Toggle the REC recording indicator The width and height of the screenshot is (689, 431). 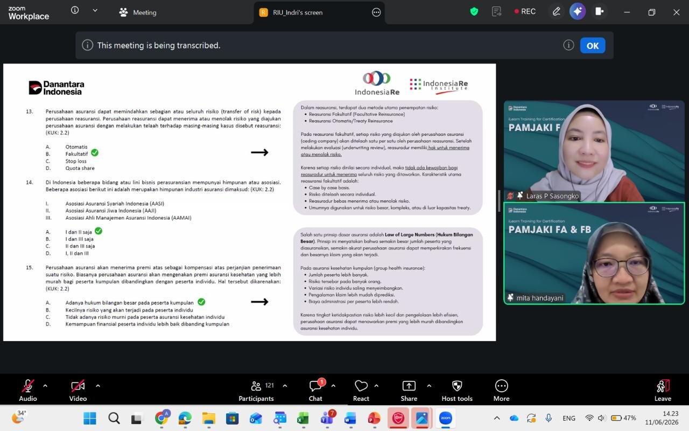click(525, 11)
